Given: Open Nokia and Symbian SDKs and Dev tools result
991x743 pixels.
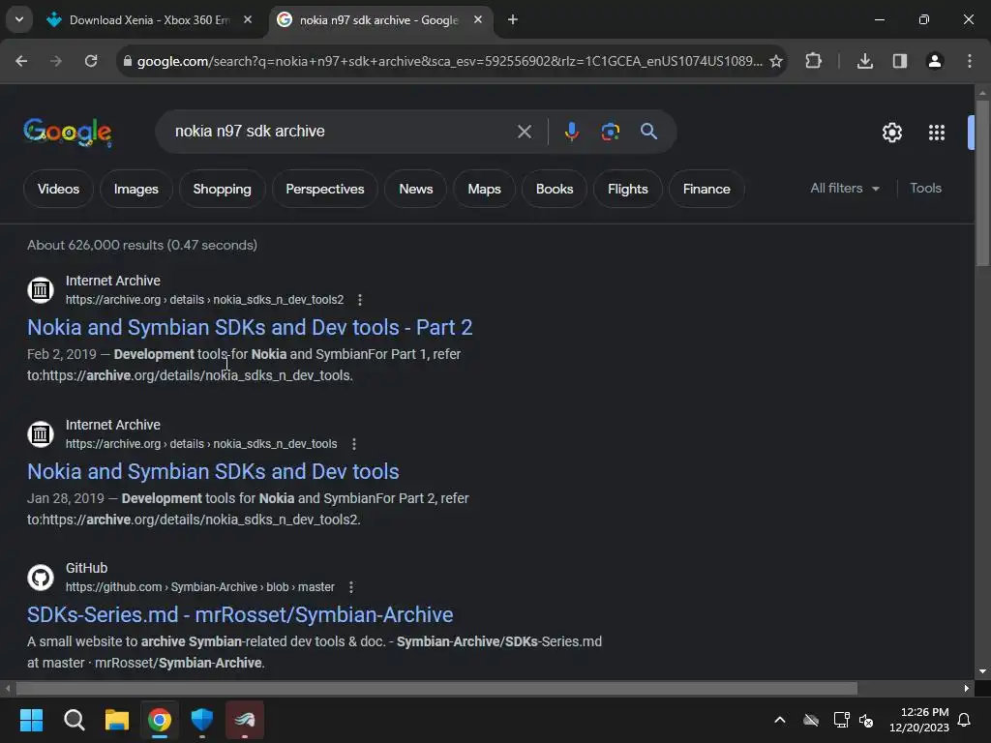Looking at the screenshot, I should click(213, 471).
